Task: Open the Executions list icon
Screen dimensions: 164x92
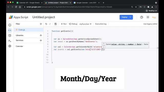Action: click(10, 41)
